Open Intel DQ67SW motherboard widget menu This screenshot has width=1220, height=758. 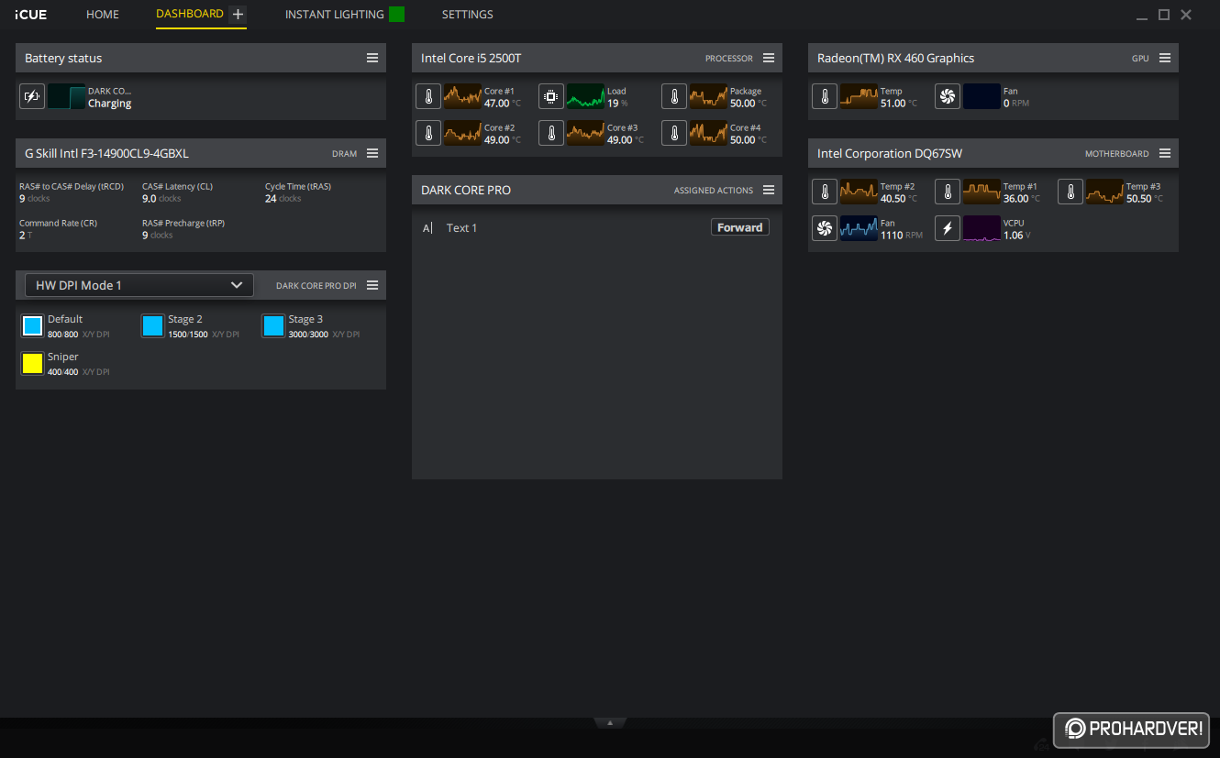tap(1165, 153)
